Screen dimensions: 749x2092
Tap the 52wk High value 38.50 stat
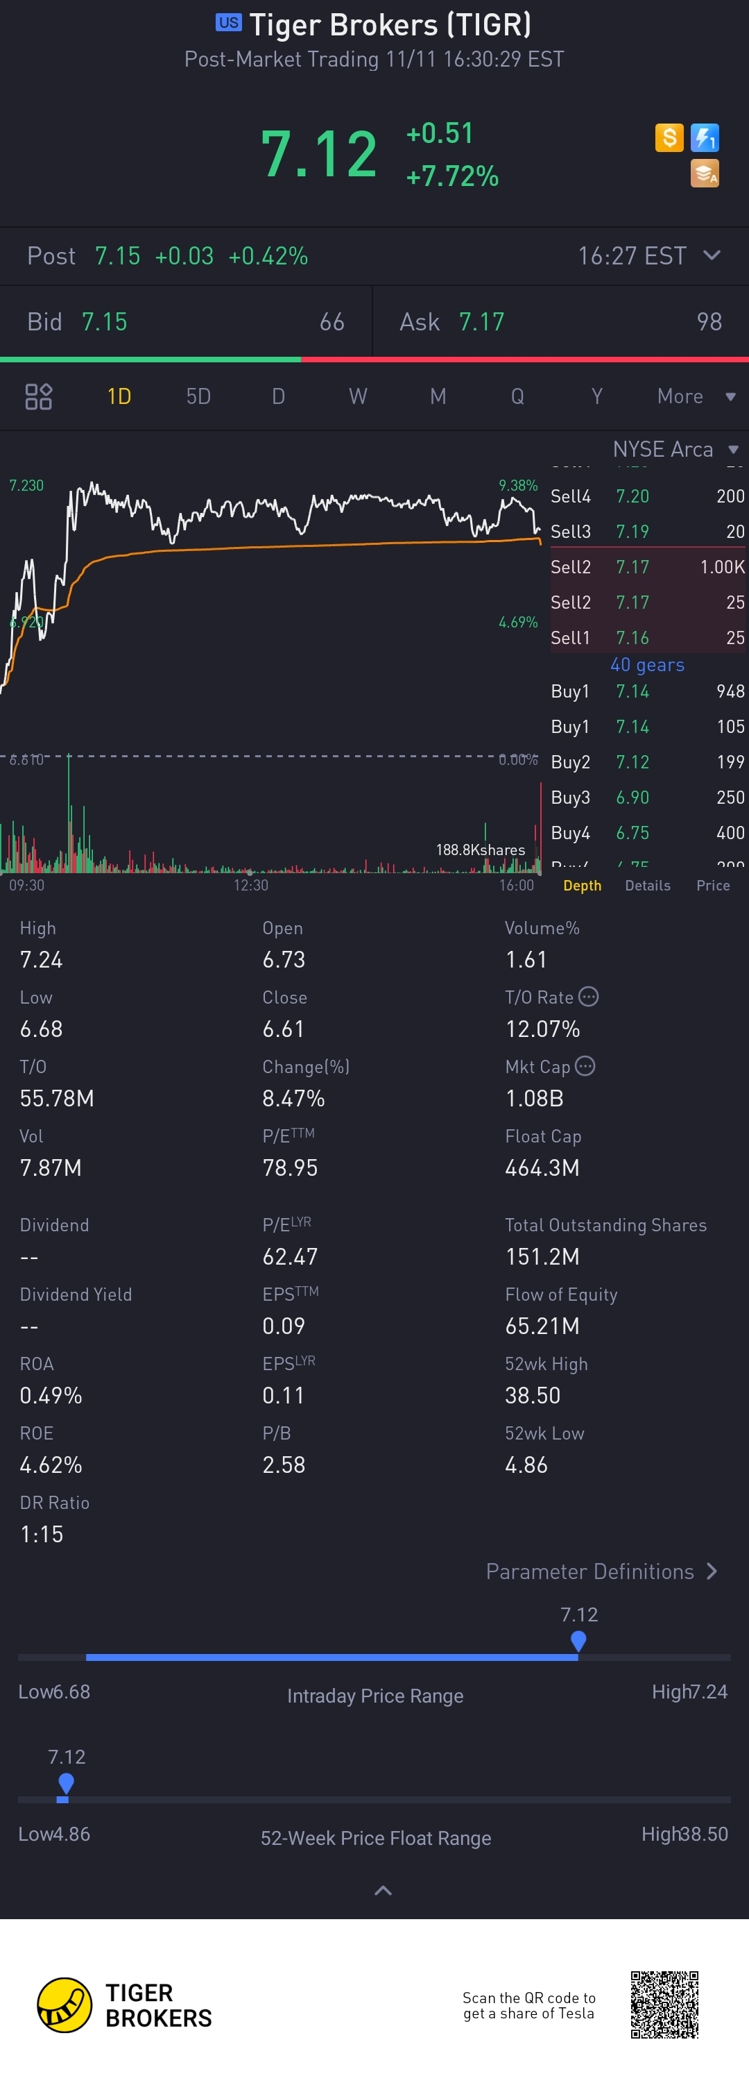(x=533, y=1395)
